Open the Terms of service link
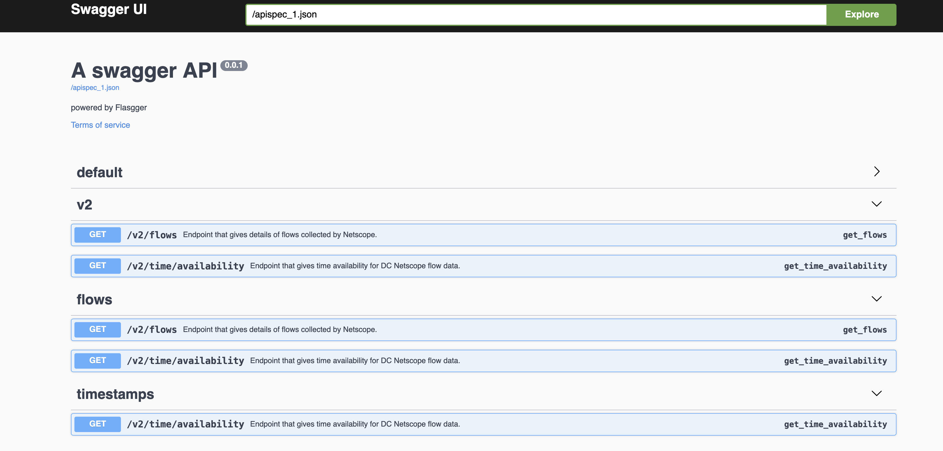Image resolution: width=943 pixels, height=451 pixels. [x=100, y=125]
